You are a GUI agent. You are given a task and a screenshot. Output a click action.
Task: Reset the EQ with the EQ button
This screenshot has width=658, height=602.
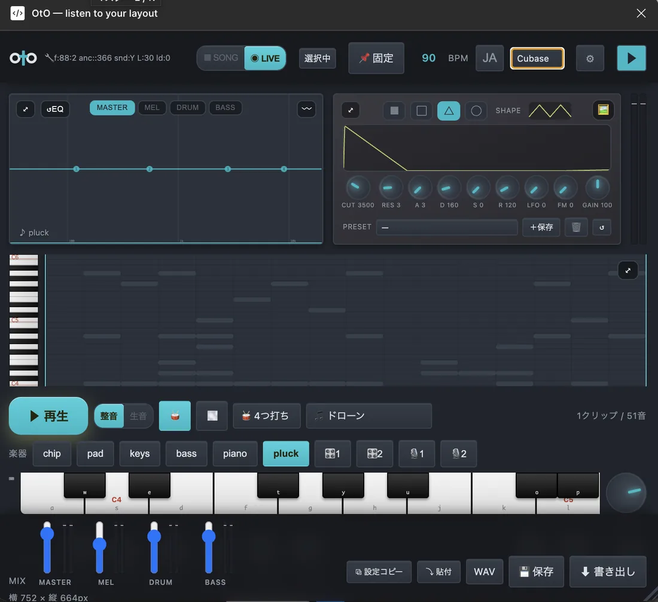click(x=55, y=109)
